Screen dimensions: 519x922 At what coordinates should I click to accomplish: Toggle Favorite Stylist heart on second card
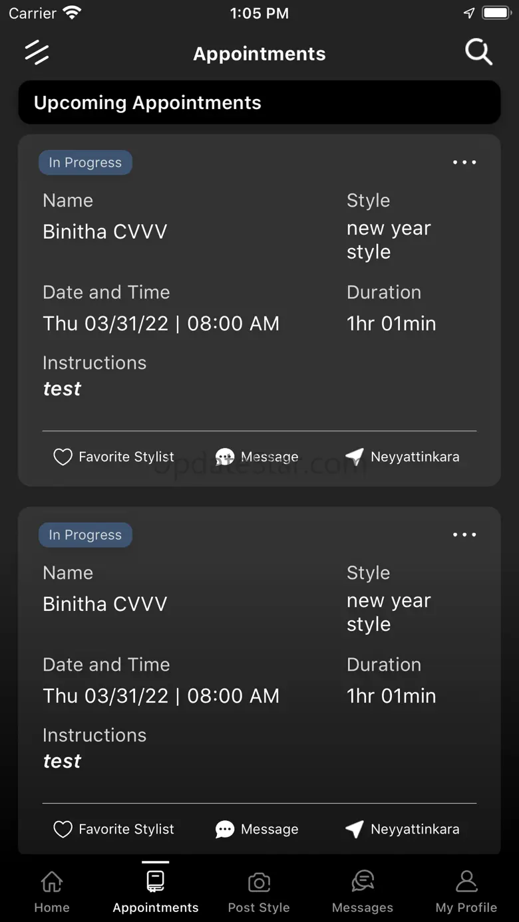click(63, 829)
